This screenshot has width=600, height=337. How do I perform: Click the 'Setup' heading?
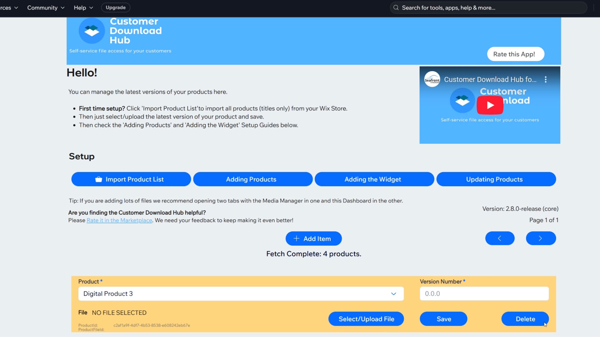82,156
